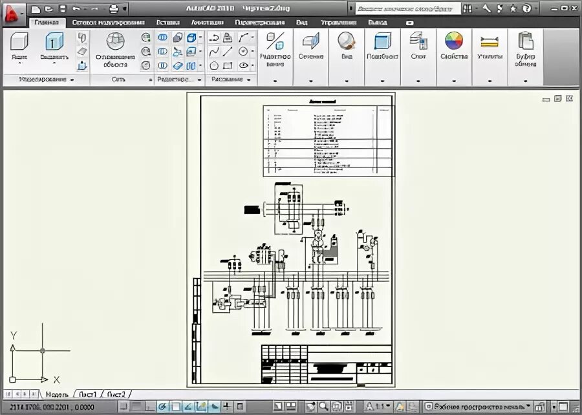Viewport: 582px width, 415px height.
Task: Expand the collapsed Слои panel
Action: tap(418, 57)
